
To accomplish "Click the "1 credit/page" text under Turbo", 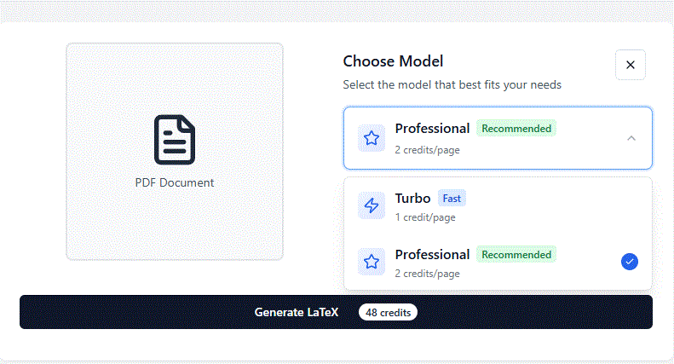I will 424,217.
